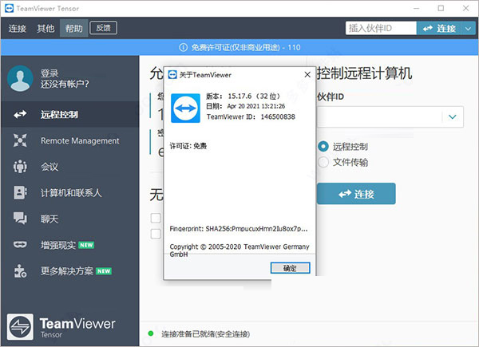The width and height of the screenshot is (479, 347).
Task: Click the Copyright 2005-2020 text
Action: pos(239,250)
